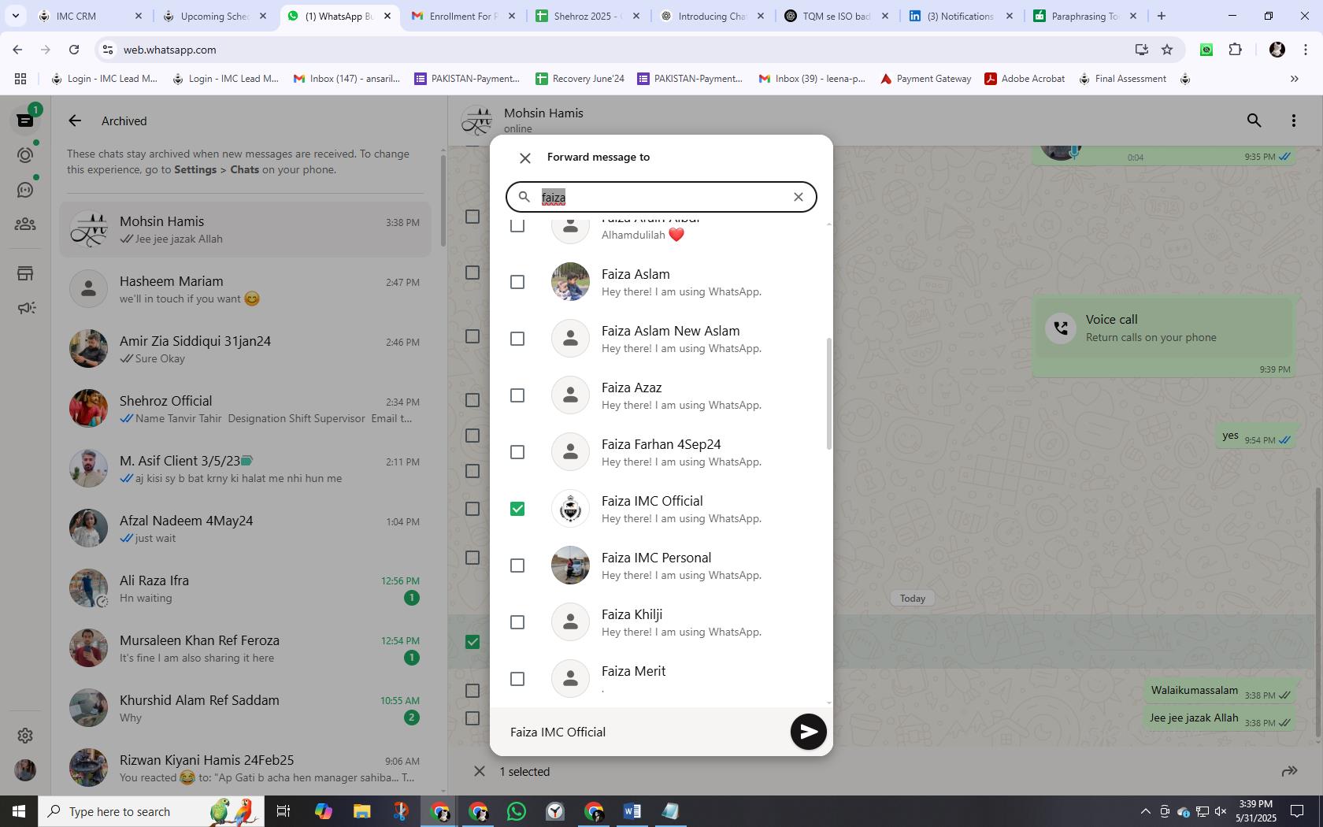
Task: Open Mursaleen Khan Ref Feroza chat
Action: [245, 648]
